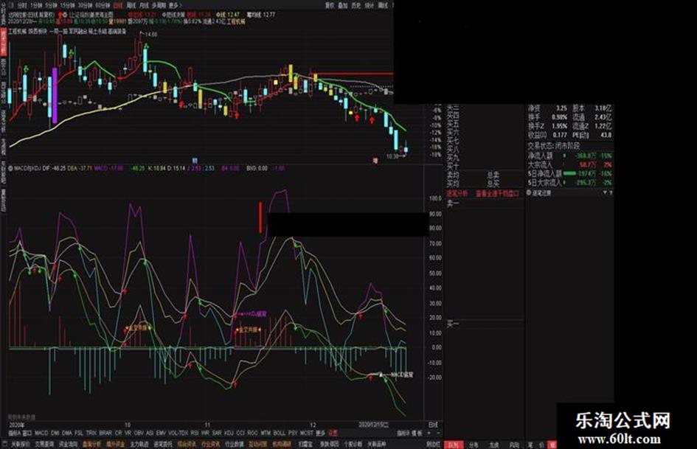
Task: Choose the VR indicator
Action: tap(128, 433)
